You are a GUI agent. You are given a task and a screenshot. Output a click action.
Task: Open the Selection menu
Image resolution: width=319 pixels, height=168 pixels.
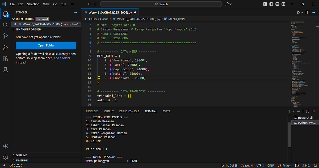point(33,4)
